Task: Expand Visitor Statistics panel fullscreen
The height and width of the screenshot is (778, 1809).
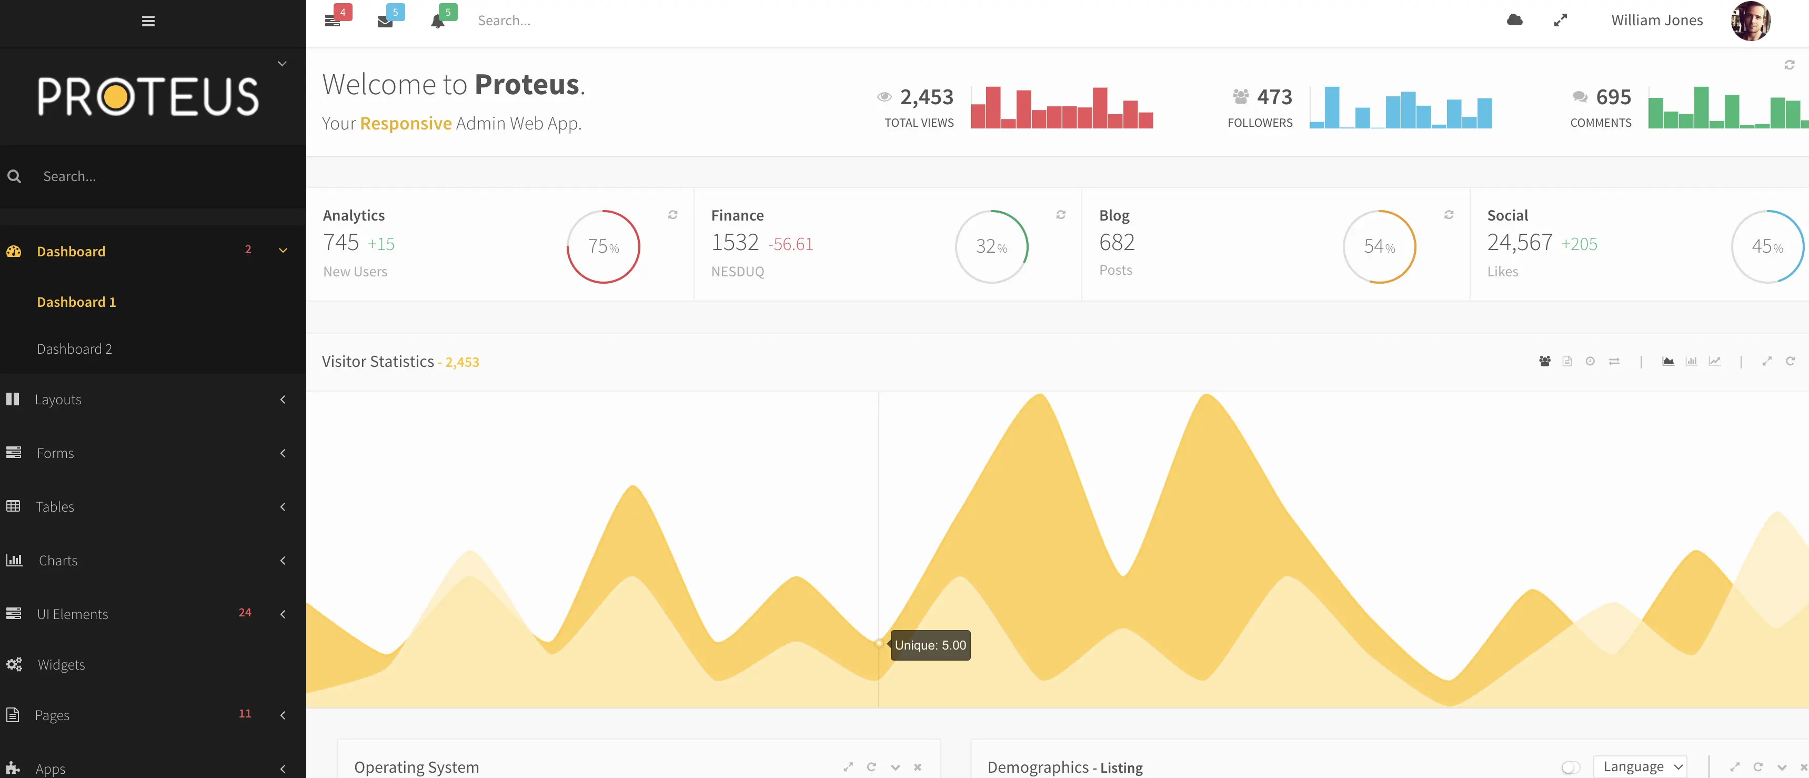Action: (1767, 361)
